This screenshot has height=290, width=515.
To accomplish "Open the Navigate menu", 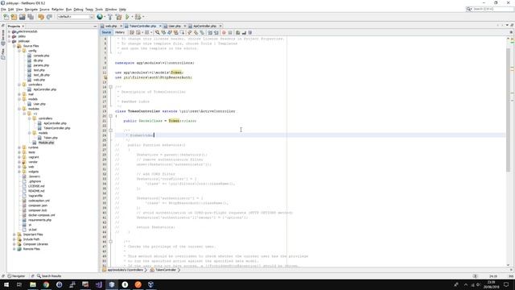I will click(x=31, y=10).
